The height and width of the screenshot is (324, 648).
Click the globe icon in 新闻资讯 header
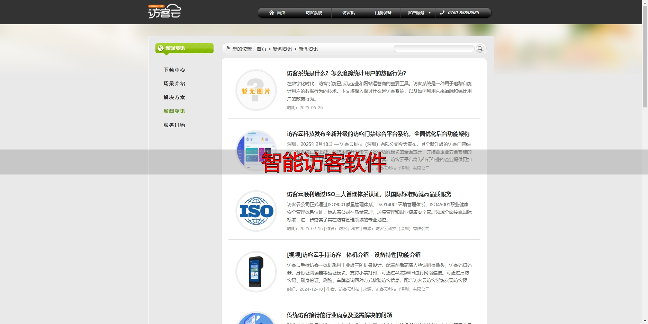tap(161, 48)
